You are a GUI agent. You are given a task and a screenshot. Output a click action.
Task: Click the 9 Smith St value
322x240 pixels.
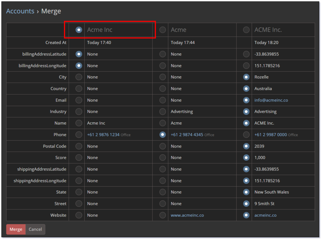(x=264, y=204)
